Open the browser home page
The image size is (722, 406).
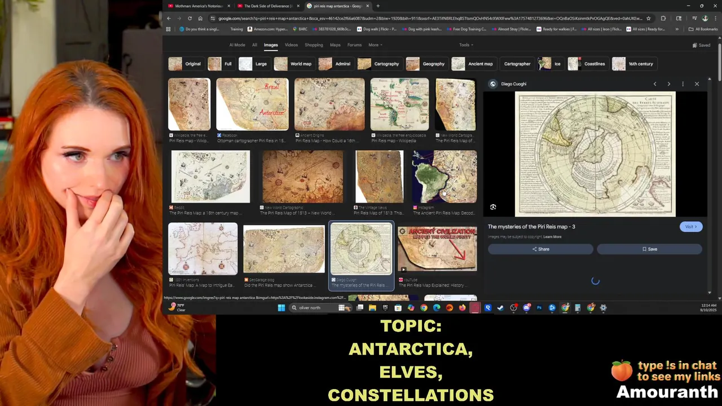point(200,18)
